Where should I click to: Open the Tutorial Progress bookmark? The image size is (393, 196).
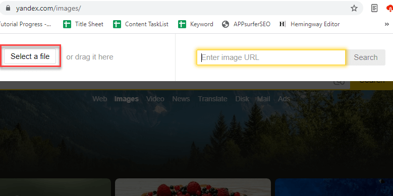coord(25,24)
